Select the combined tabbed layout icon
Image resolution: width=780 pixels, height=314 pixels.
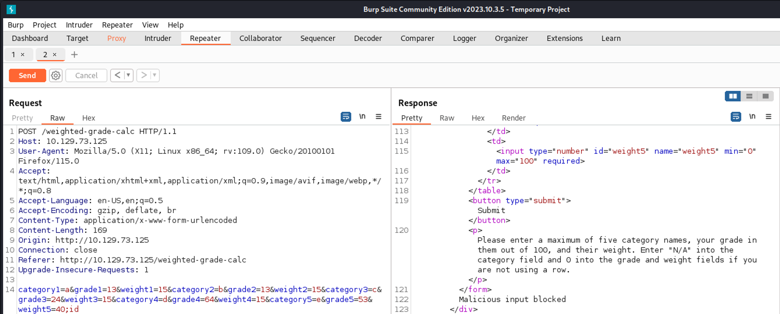[766, 96]
